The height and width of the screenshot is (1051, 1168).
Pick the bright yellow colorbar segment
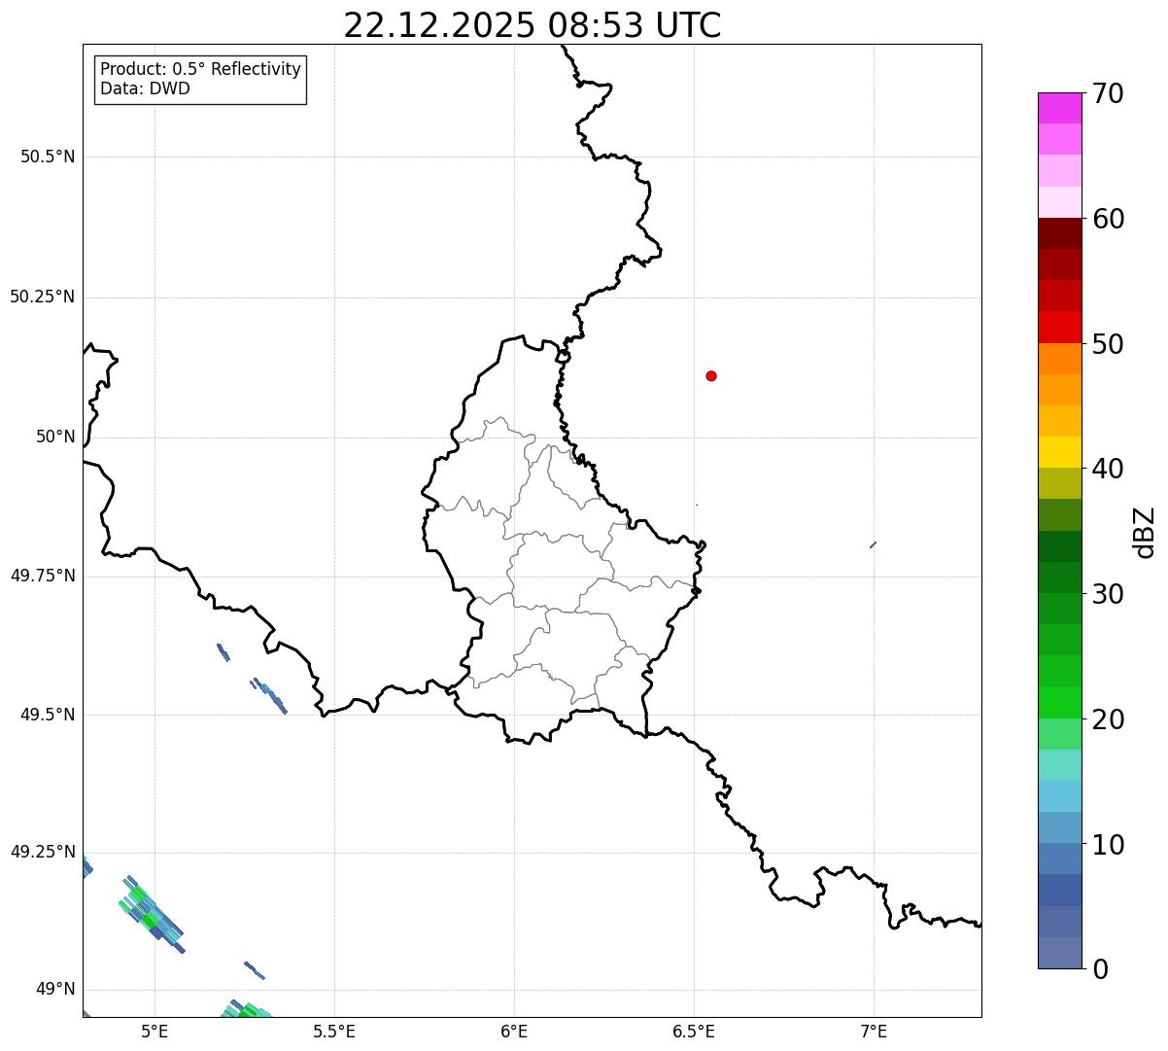click(x=1059, y=452)
